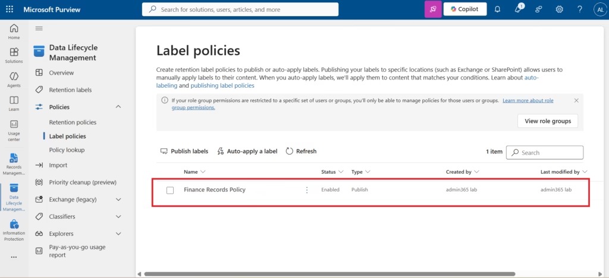Click the Pay-as-you-go usage report icon

pyautogui.click(x=39, y=251)
